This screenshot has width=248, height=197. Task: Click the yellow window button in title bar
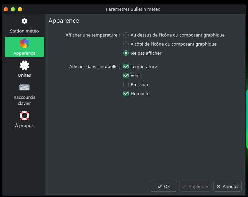point(20,9)
